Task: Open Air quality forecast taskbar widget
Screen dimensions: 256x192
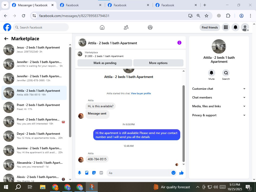Action: [171, 187]
